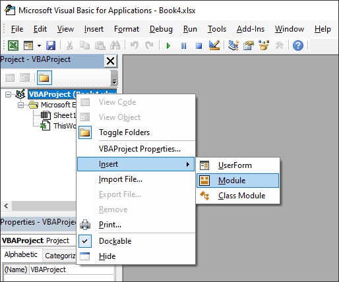Click the Paste toolbar icon

tap(100, 45)
